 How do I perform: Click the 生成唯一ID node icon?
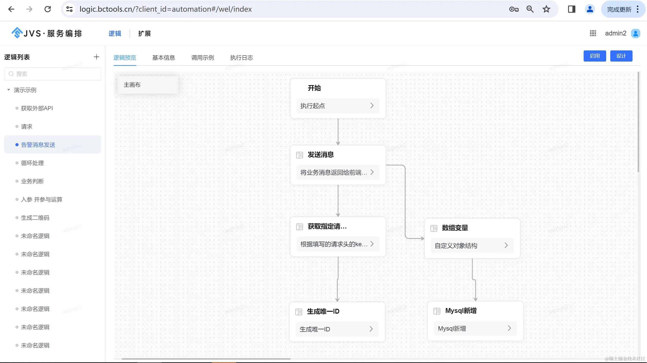pyautogui.click(x=299, y=312)
